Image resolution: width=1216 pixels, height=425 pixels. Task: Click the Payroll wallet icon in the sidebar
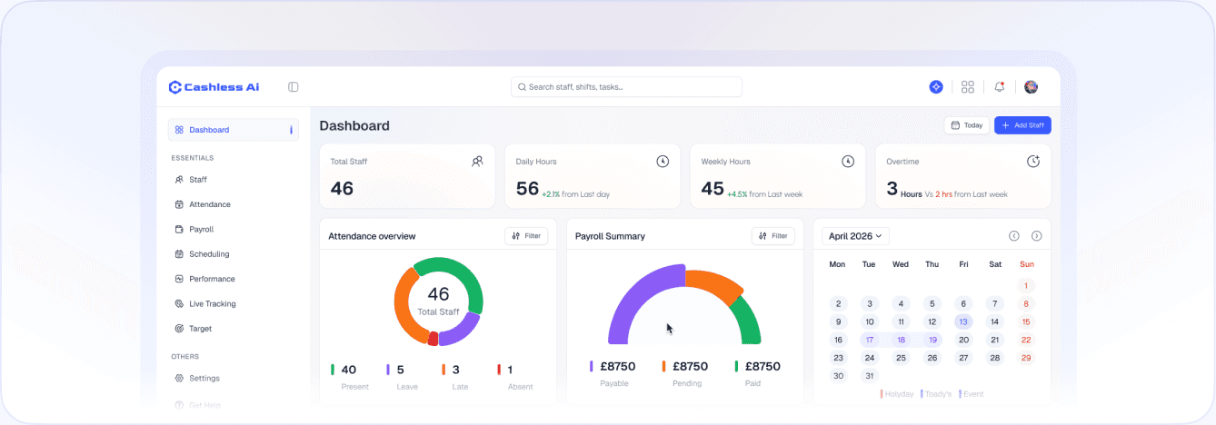179,230
